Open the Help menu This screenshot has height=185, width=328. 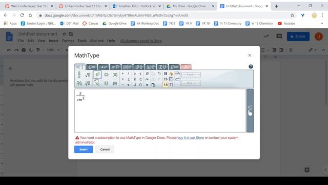pyautogui.click(x=111, y=41)
